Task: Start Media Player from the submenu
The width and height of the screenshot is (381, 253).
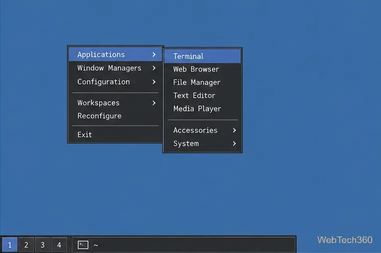Action: (202, 109)
